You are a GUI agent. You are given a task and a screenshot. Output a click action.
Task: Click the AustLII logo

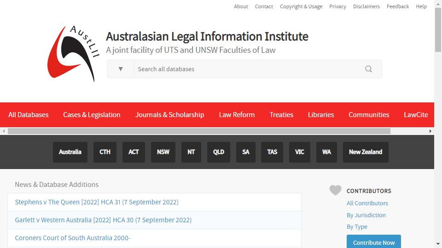pyautogui.click(x=73, y=53)
